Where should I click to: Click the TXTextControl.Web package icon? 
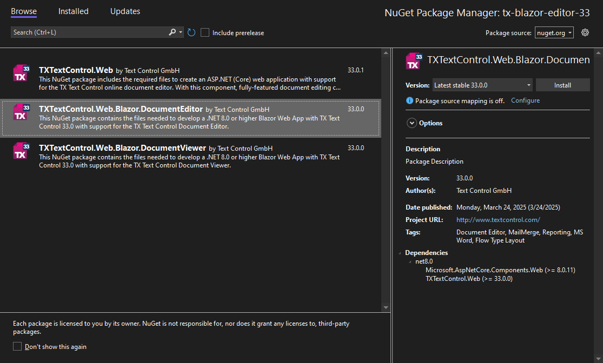pyautogui.click(x=21, y=73)
